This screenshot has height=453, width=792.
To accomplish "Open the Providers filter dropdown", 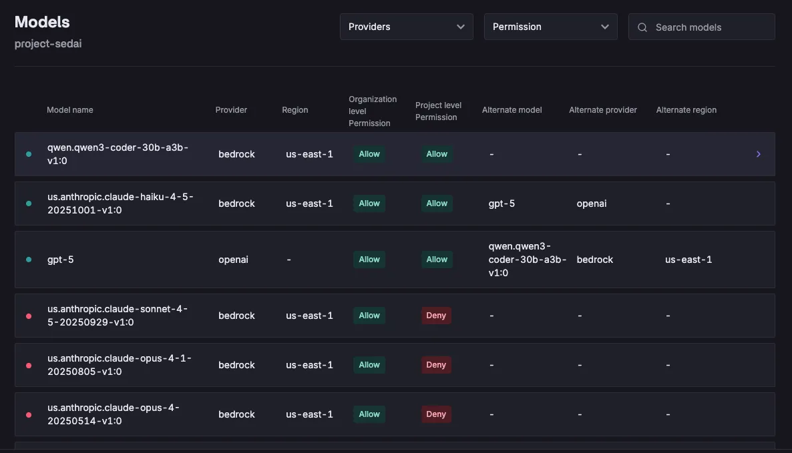I will [406, 27].
